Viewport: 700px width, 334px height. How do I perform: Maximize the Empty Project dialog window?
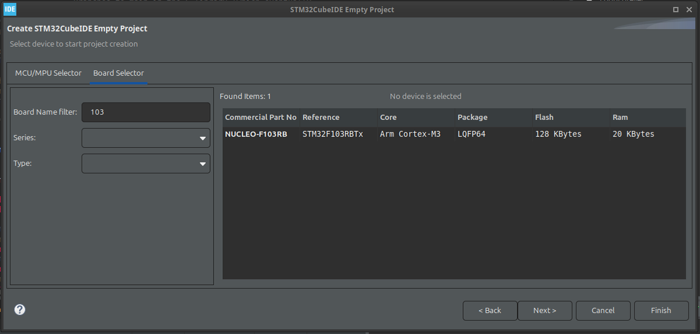675,9
